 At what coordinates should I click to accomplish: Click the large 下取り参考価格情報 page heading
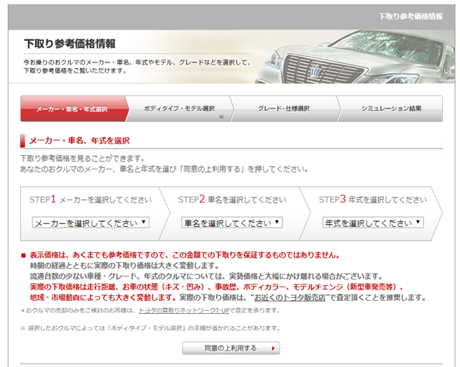[69, 44]
